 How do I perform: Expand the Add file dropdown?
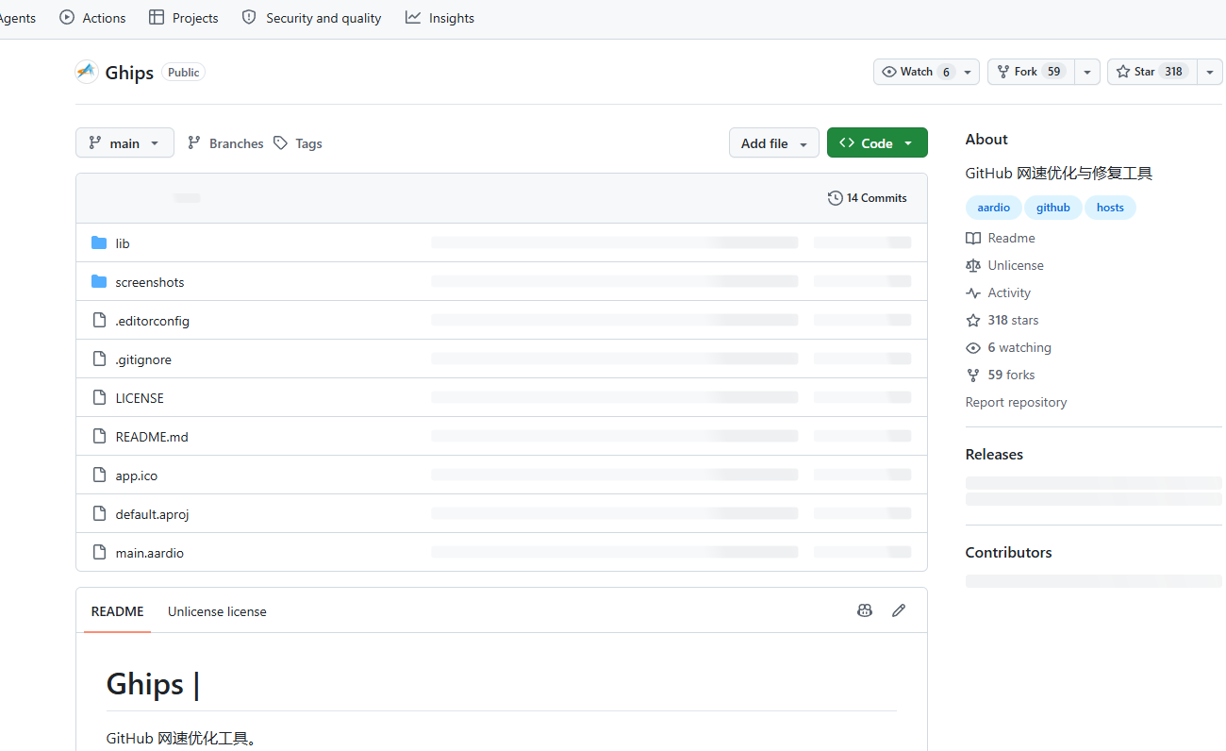774,142
